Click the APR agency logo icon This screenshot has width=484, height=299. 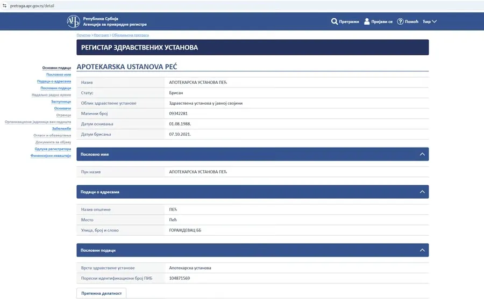(x=74, y=21)
